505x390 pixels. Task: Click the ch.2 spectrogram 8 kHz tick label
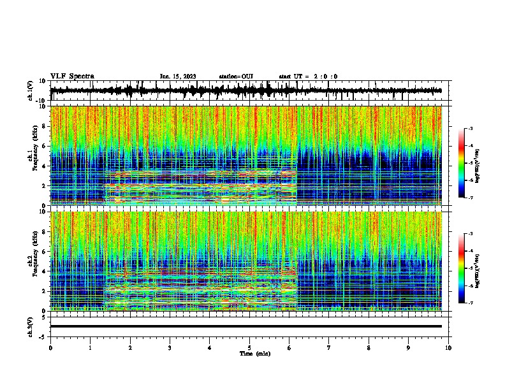(x=45, y=232)
